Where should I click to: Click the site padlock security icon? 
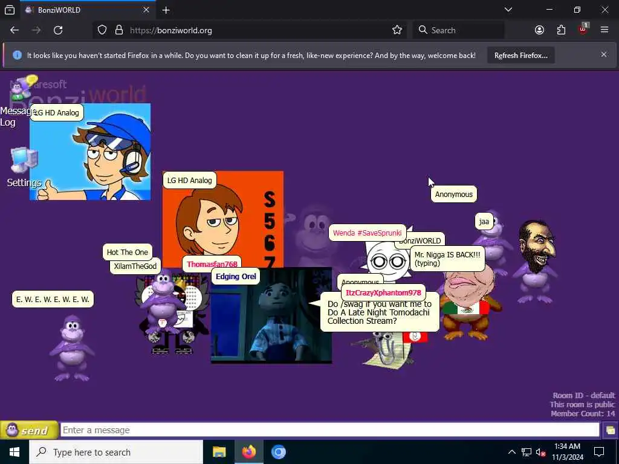[x=119, y=30]
